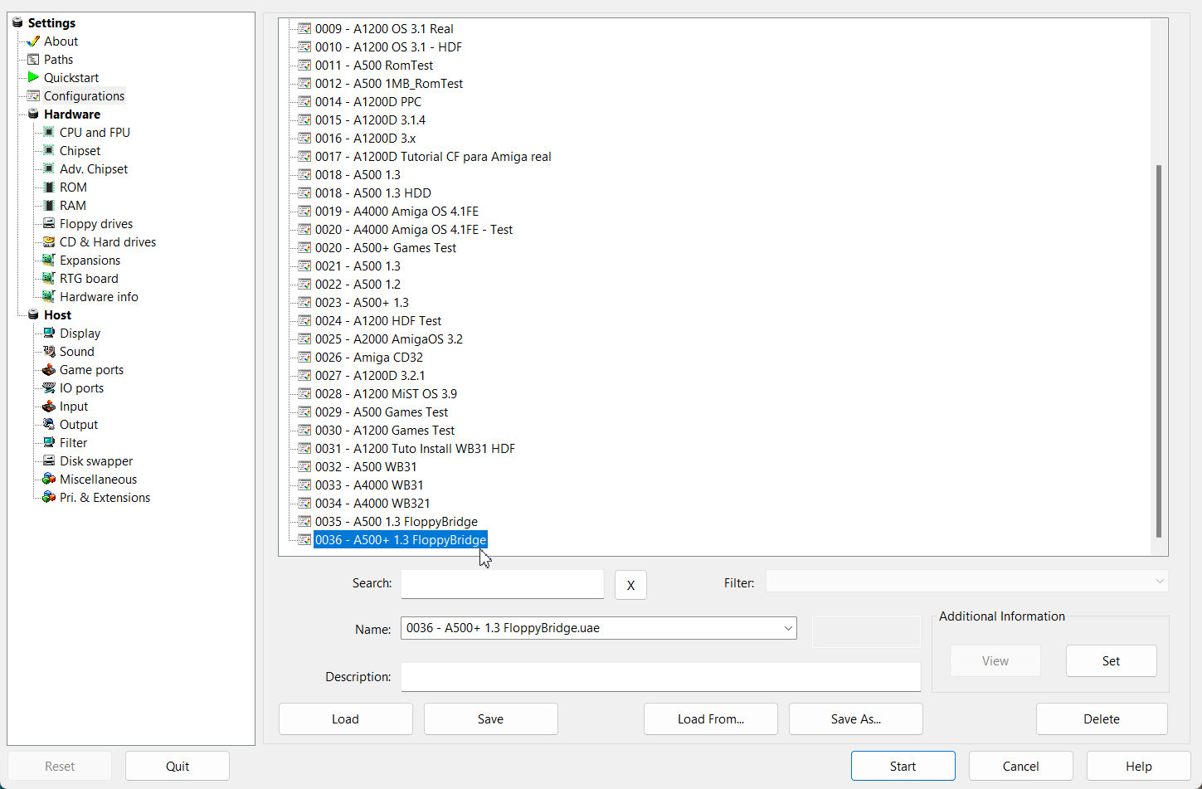The image size is (1202, 789).
Task: Click the Hardware info icon
Action: coord(49,297)
